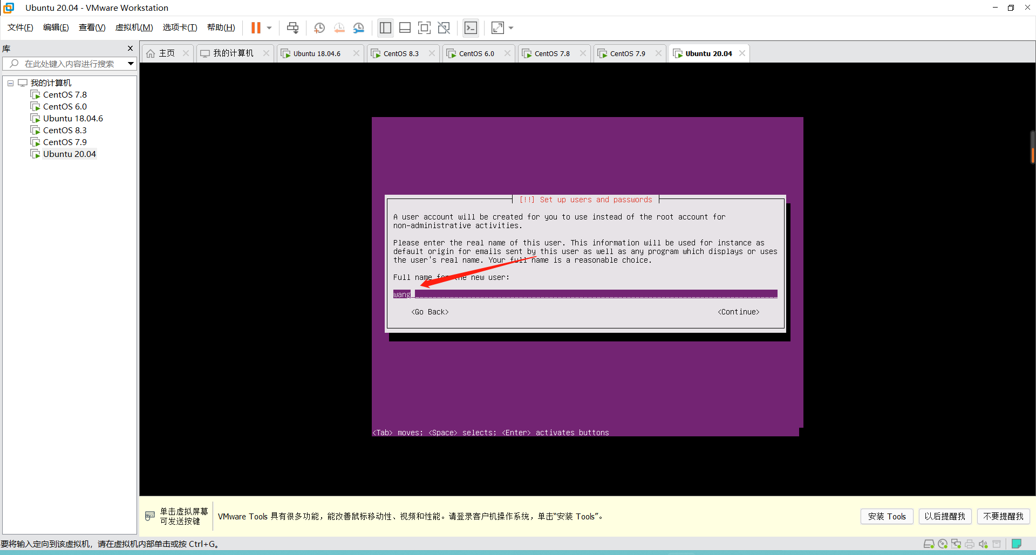Close the CentOS 8.3 tab

432,53
